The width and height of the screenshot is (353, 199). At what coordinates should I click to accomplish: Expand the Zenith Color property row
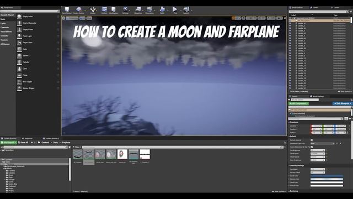(289, 176)
